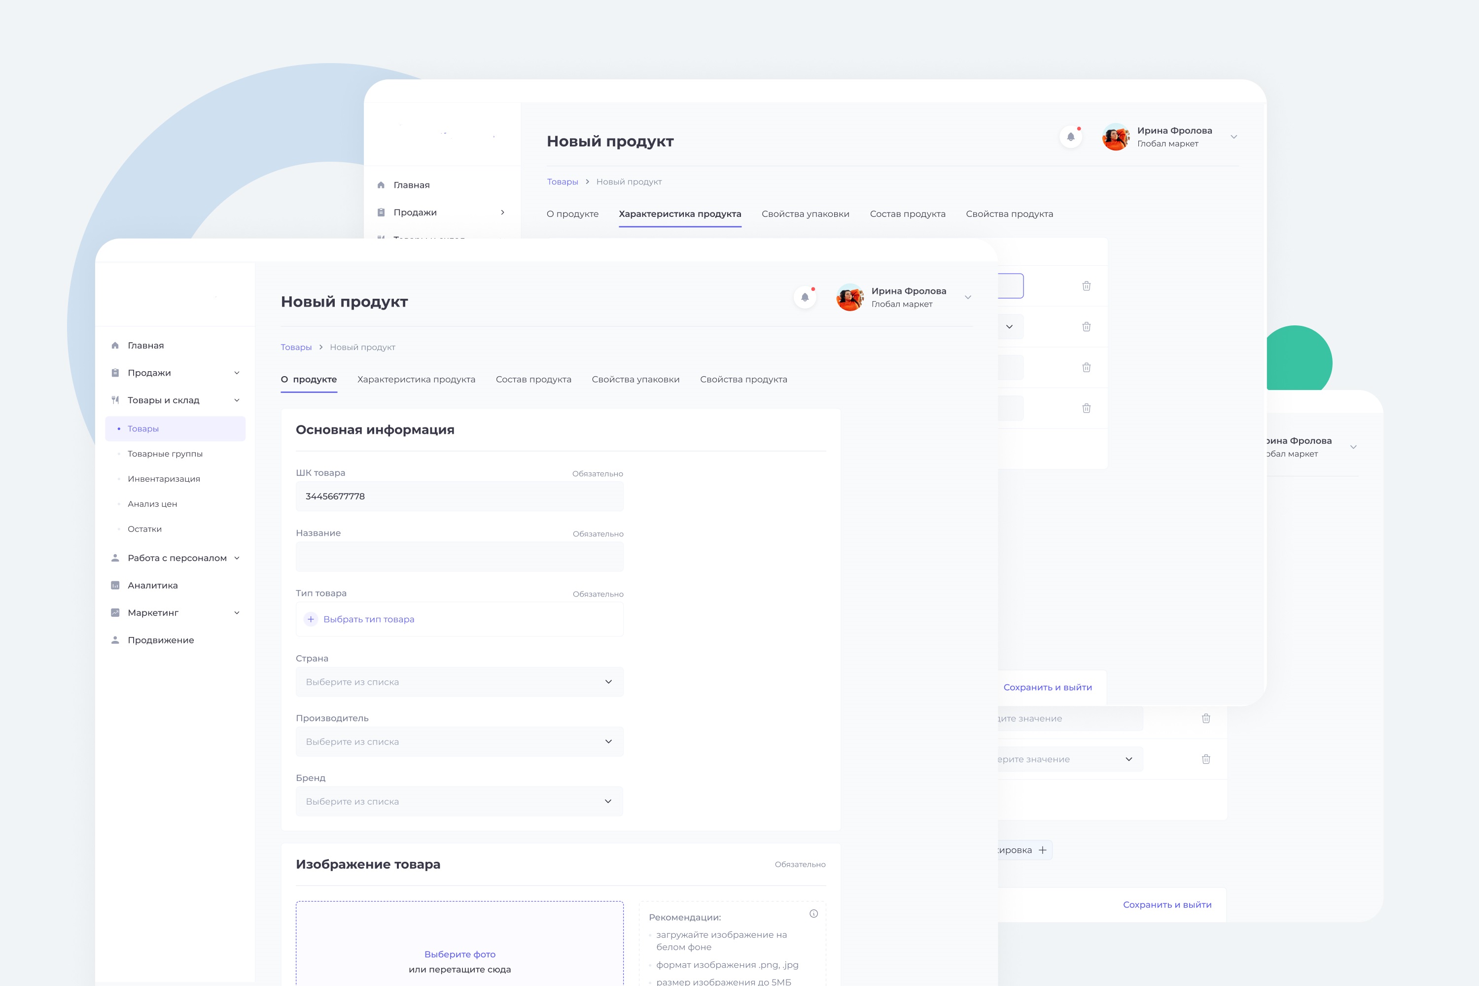Click lower Сохранить и выйти button
Image resolution: width=1479 pixels, height=986 pixels.
pyautogui.click(x=1167, y=905)
